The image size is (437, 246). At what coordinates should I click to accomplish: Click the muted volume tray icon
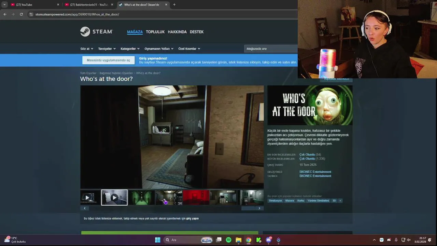click(409, 240)
